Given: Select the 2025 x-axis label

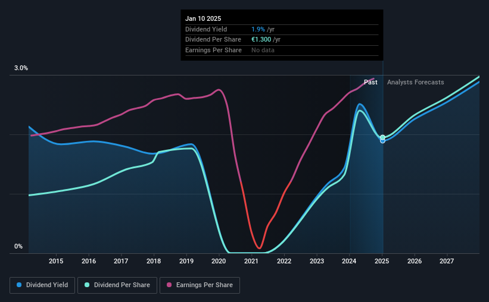Looking at the screenshot, I should (x=382, y=261).
